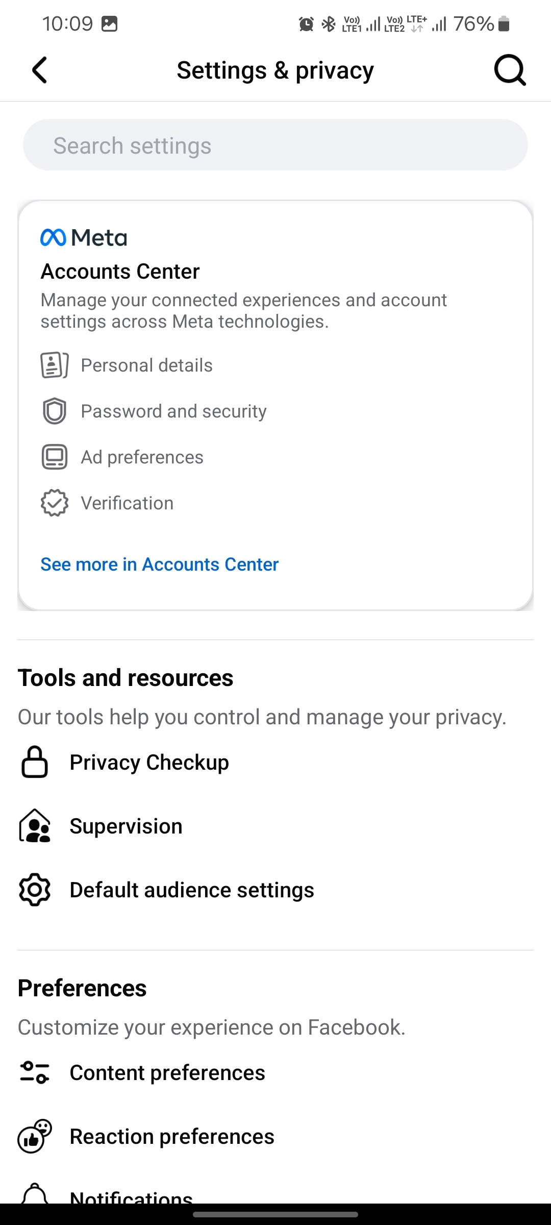
Task: Click Default audience settings gear icon
Action: point(35,890)
